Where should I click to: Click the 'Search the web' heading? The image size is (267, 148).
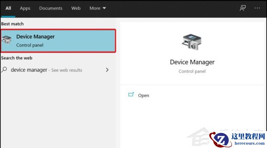click(17, 58)
